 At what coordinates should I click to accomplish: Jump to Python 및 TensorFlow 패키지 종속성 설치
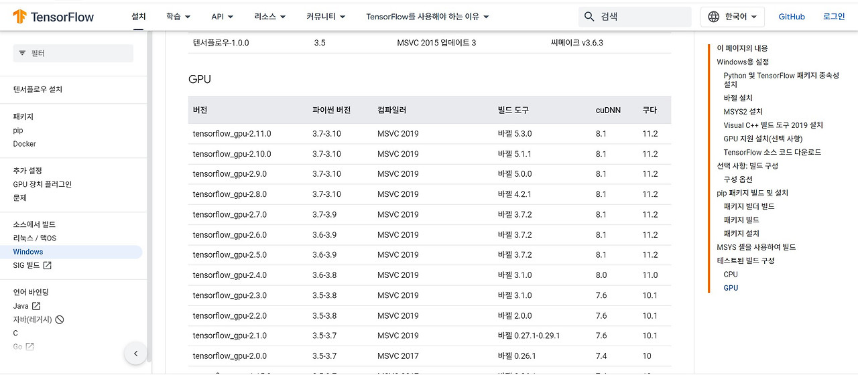pyautogui.click(x=782, y=80)
